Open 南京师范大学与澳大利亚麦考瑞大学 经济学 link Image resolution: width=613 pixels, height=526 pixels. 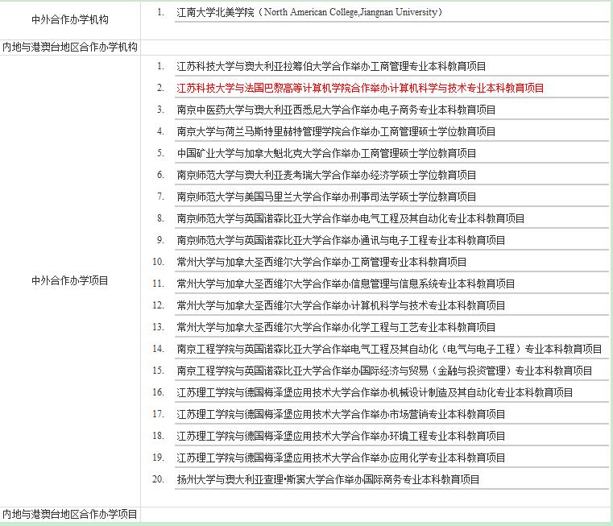(326, 175)
